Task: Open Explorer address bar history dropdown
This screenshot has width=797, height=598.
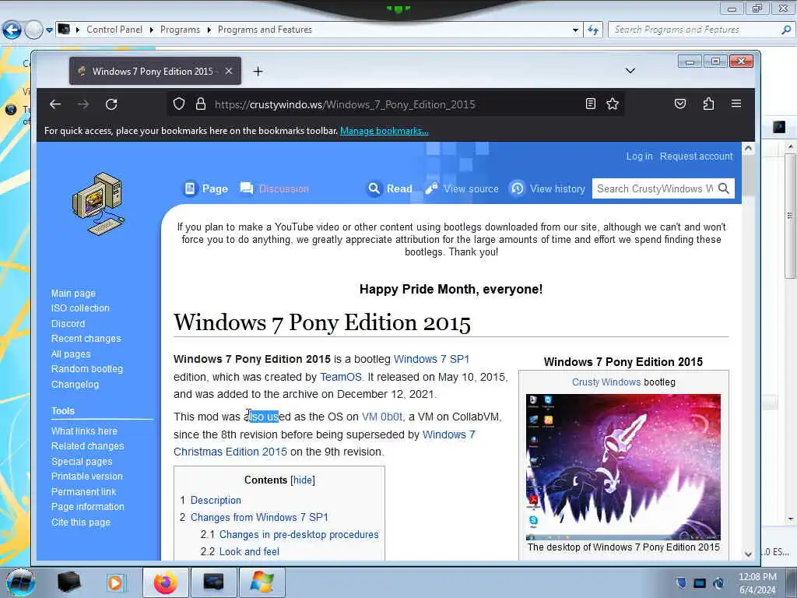Action: click(575, 30)
